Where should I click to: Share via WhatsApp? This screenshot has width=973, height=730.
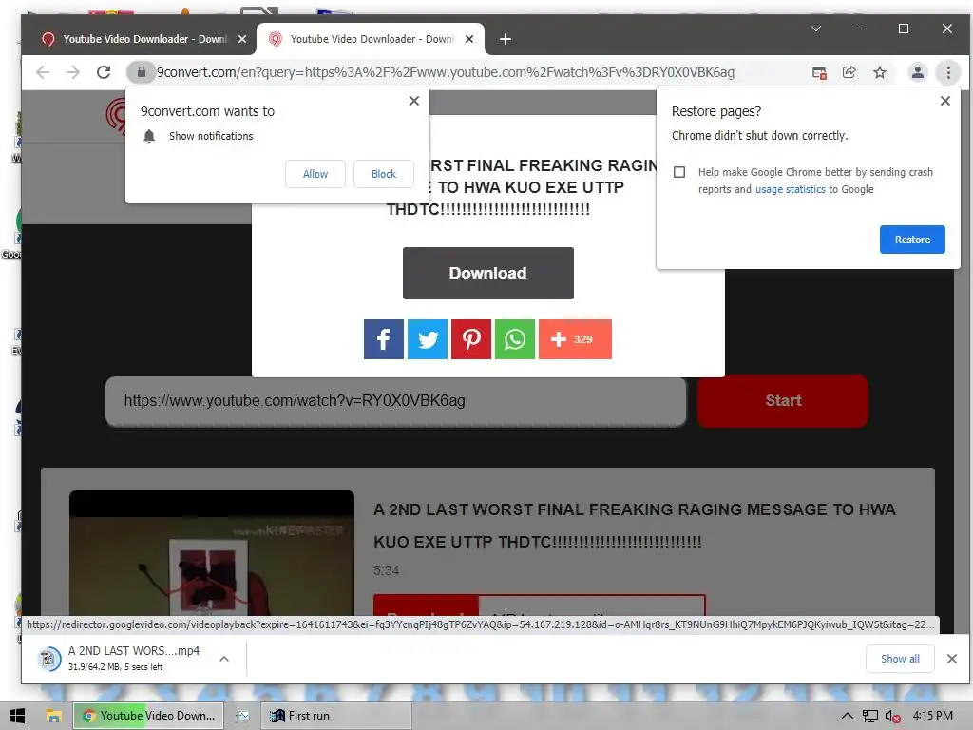(514, 339)
